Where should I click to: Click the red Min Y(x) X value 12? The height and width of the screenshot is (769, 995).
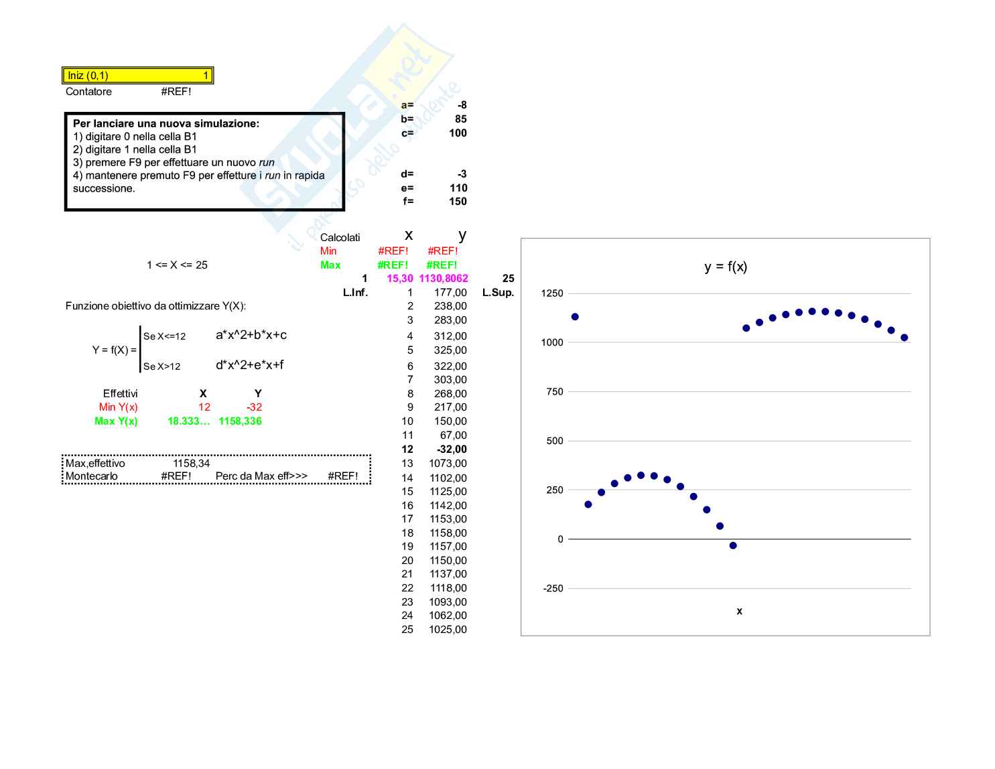pos(204,407)
